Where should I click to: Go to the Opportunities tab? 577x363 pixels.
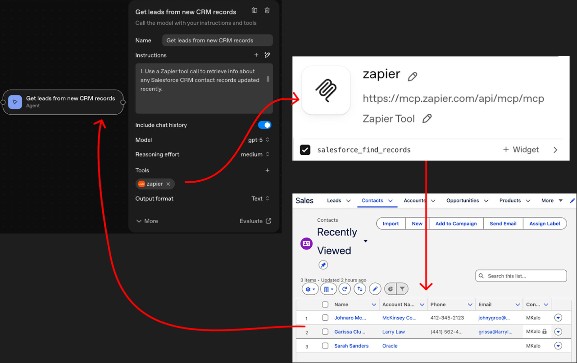[463, 201]
